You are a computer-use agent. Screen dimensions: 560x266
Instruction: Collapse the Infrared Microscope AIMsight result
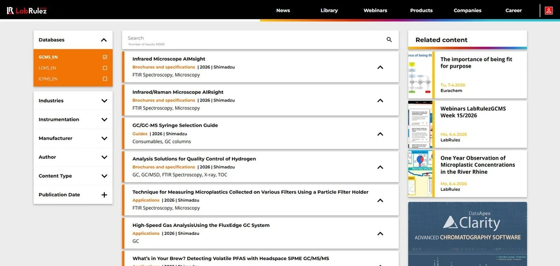click(380, 67)
